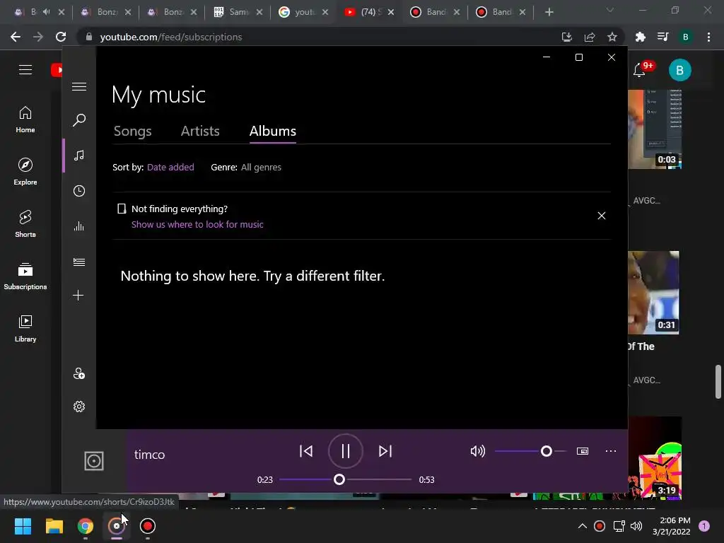
Task: Reload the YouTube page
Action: click(61, 37)
